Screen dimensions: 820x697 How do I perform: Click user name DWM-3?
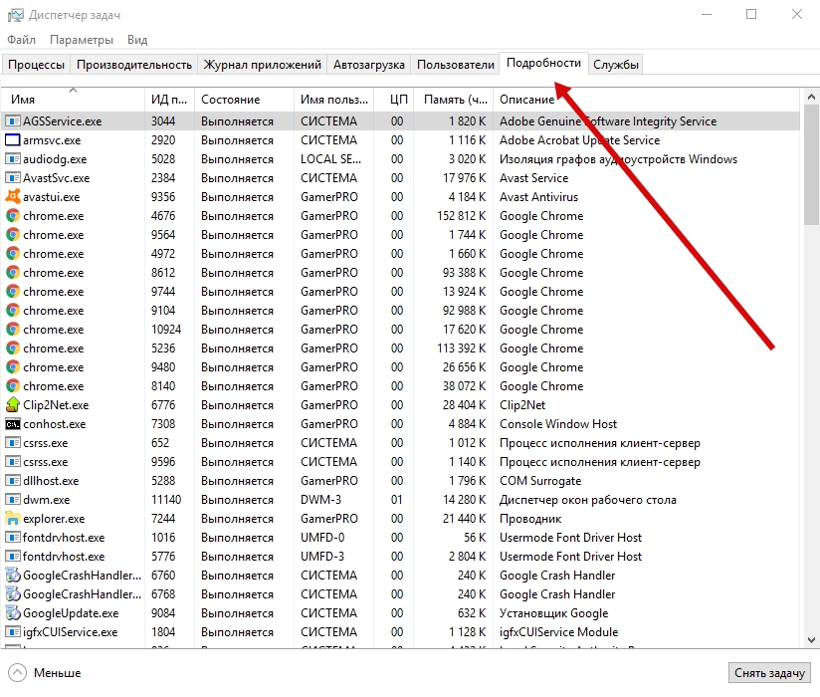(320, 500)
